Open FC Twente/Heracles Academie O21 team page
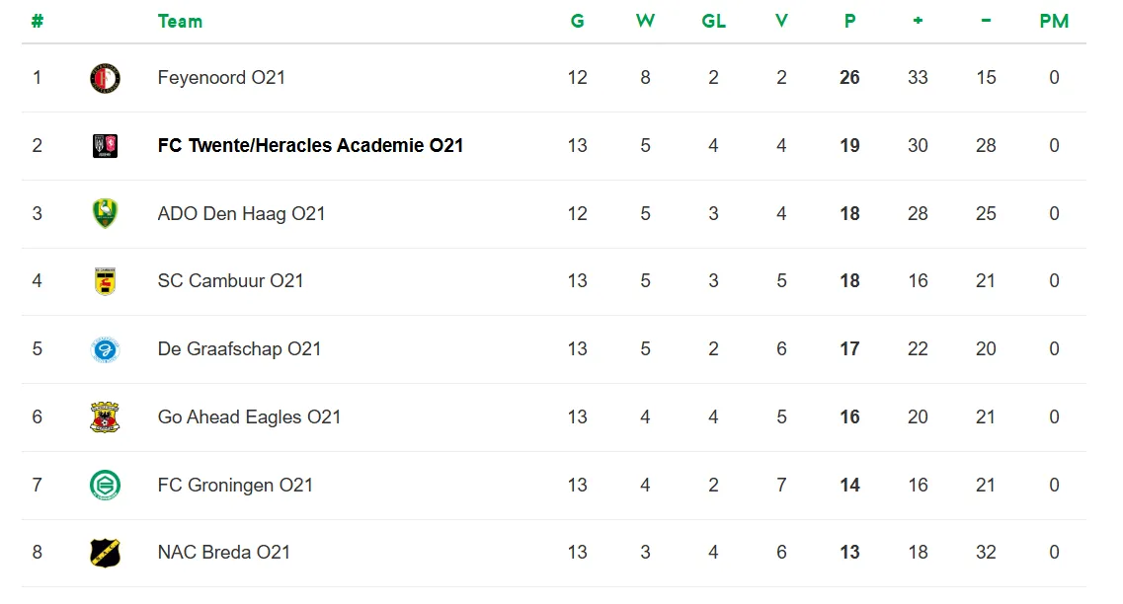 coord(310,146)
